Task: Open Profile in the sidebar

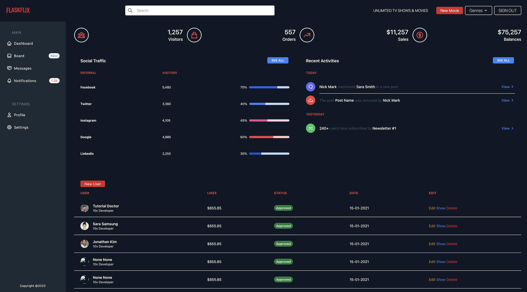Action: coord(33,115)
